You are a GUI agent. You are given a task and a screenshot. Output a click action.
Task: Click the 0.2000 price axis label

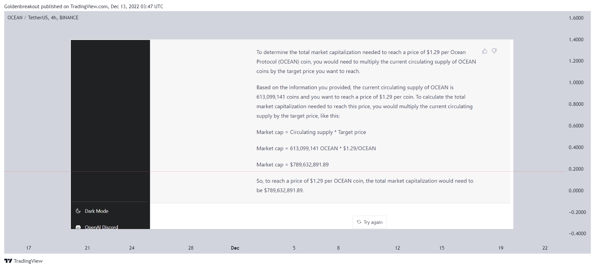click(576, 169)
